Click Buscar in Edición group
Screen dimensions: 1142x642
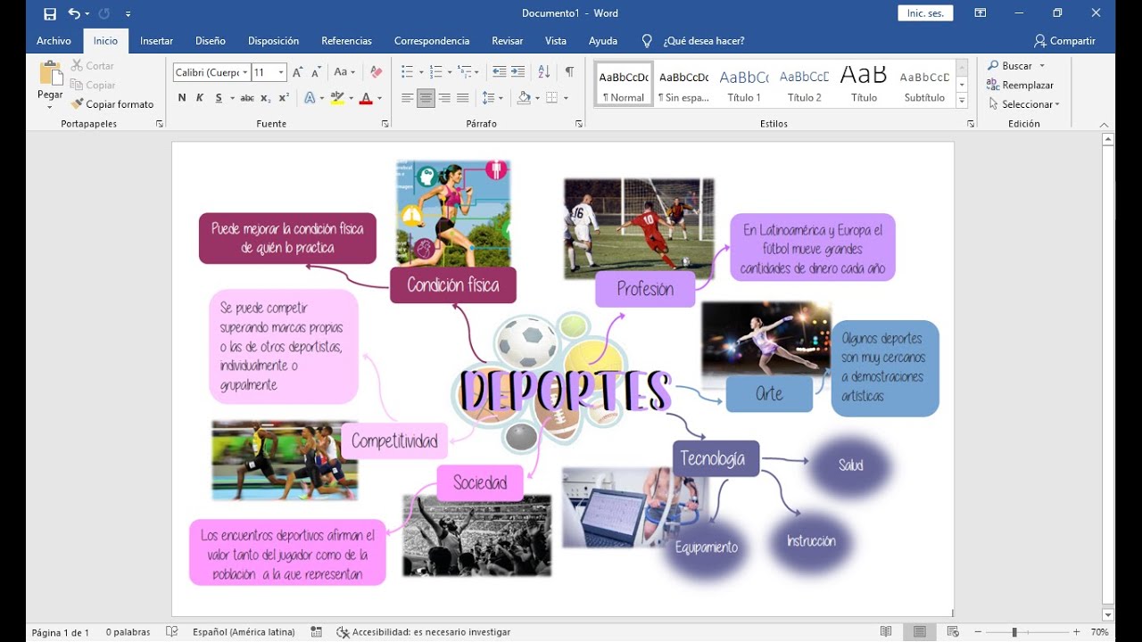point(1015,66)
